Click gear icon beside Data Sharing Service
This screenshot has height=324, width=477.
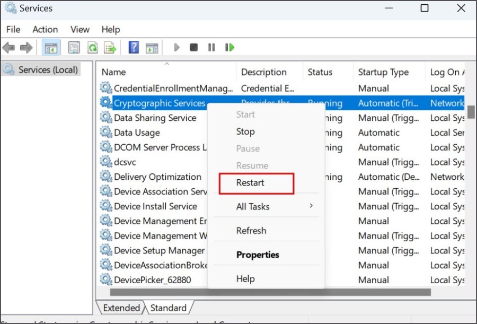(x=106, y=117)
